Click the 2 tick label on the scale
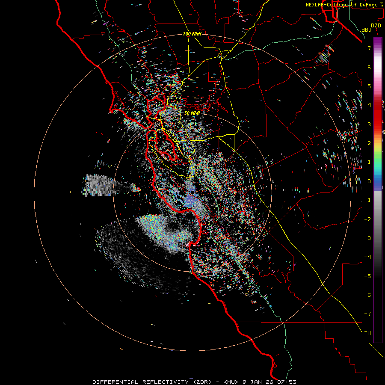The width and height of the screenshot is (385, 385). (369, 143)
